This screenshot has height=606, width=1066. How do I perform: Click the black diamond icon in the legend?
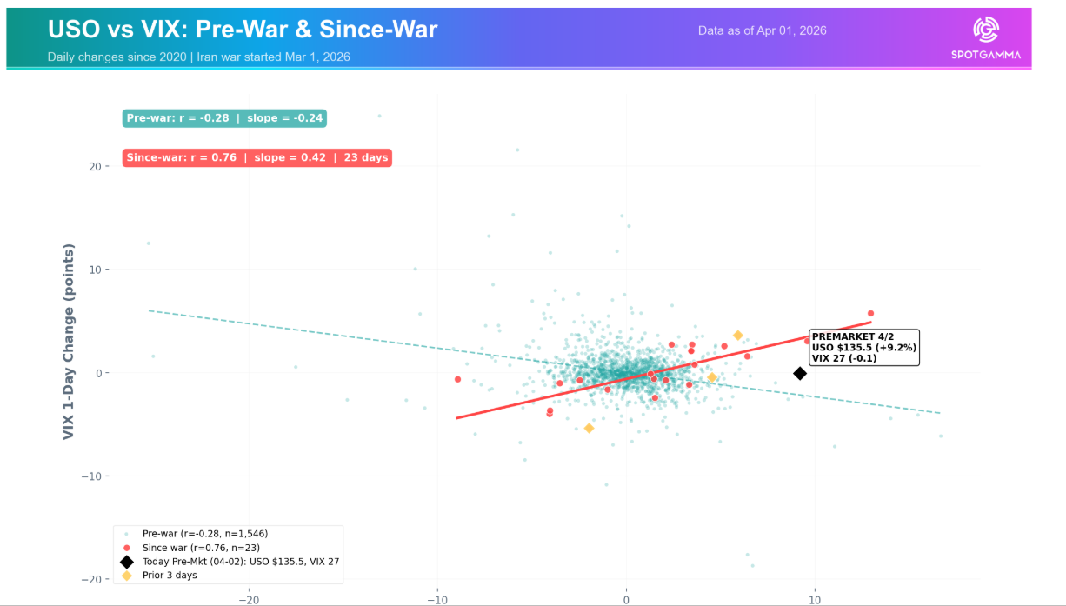coord(128,562)
